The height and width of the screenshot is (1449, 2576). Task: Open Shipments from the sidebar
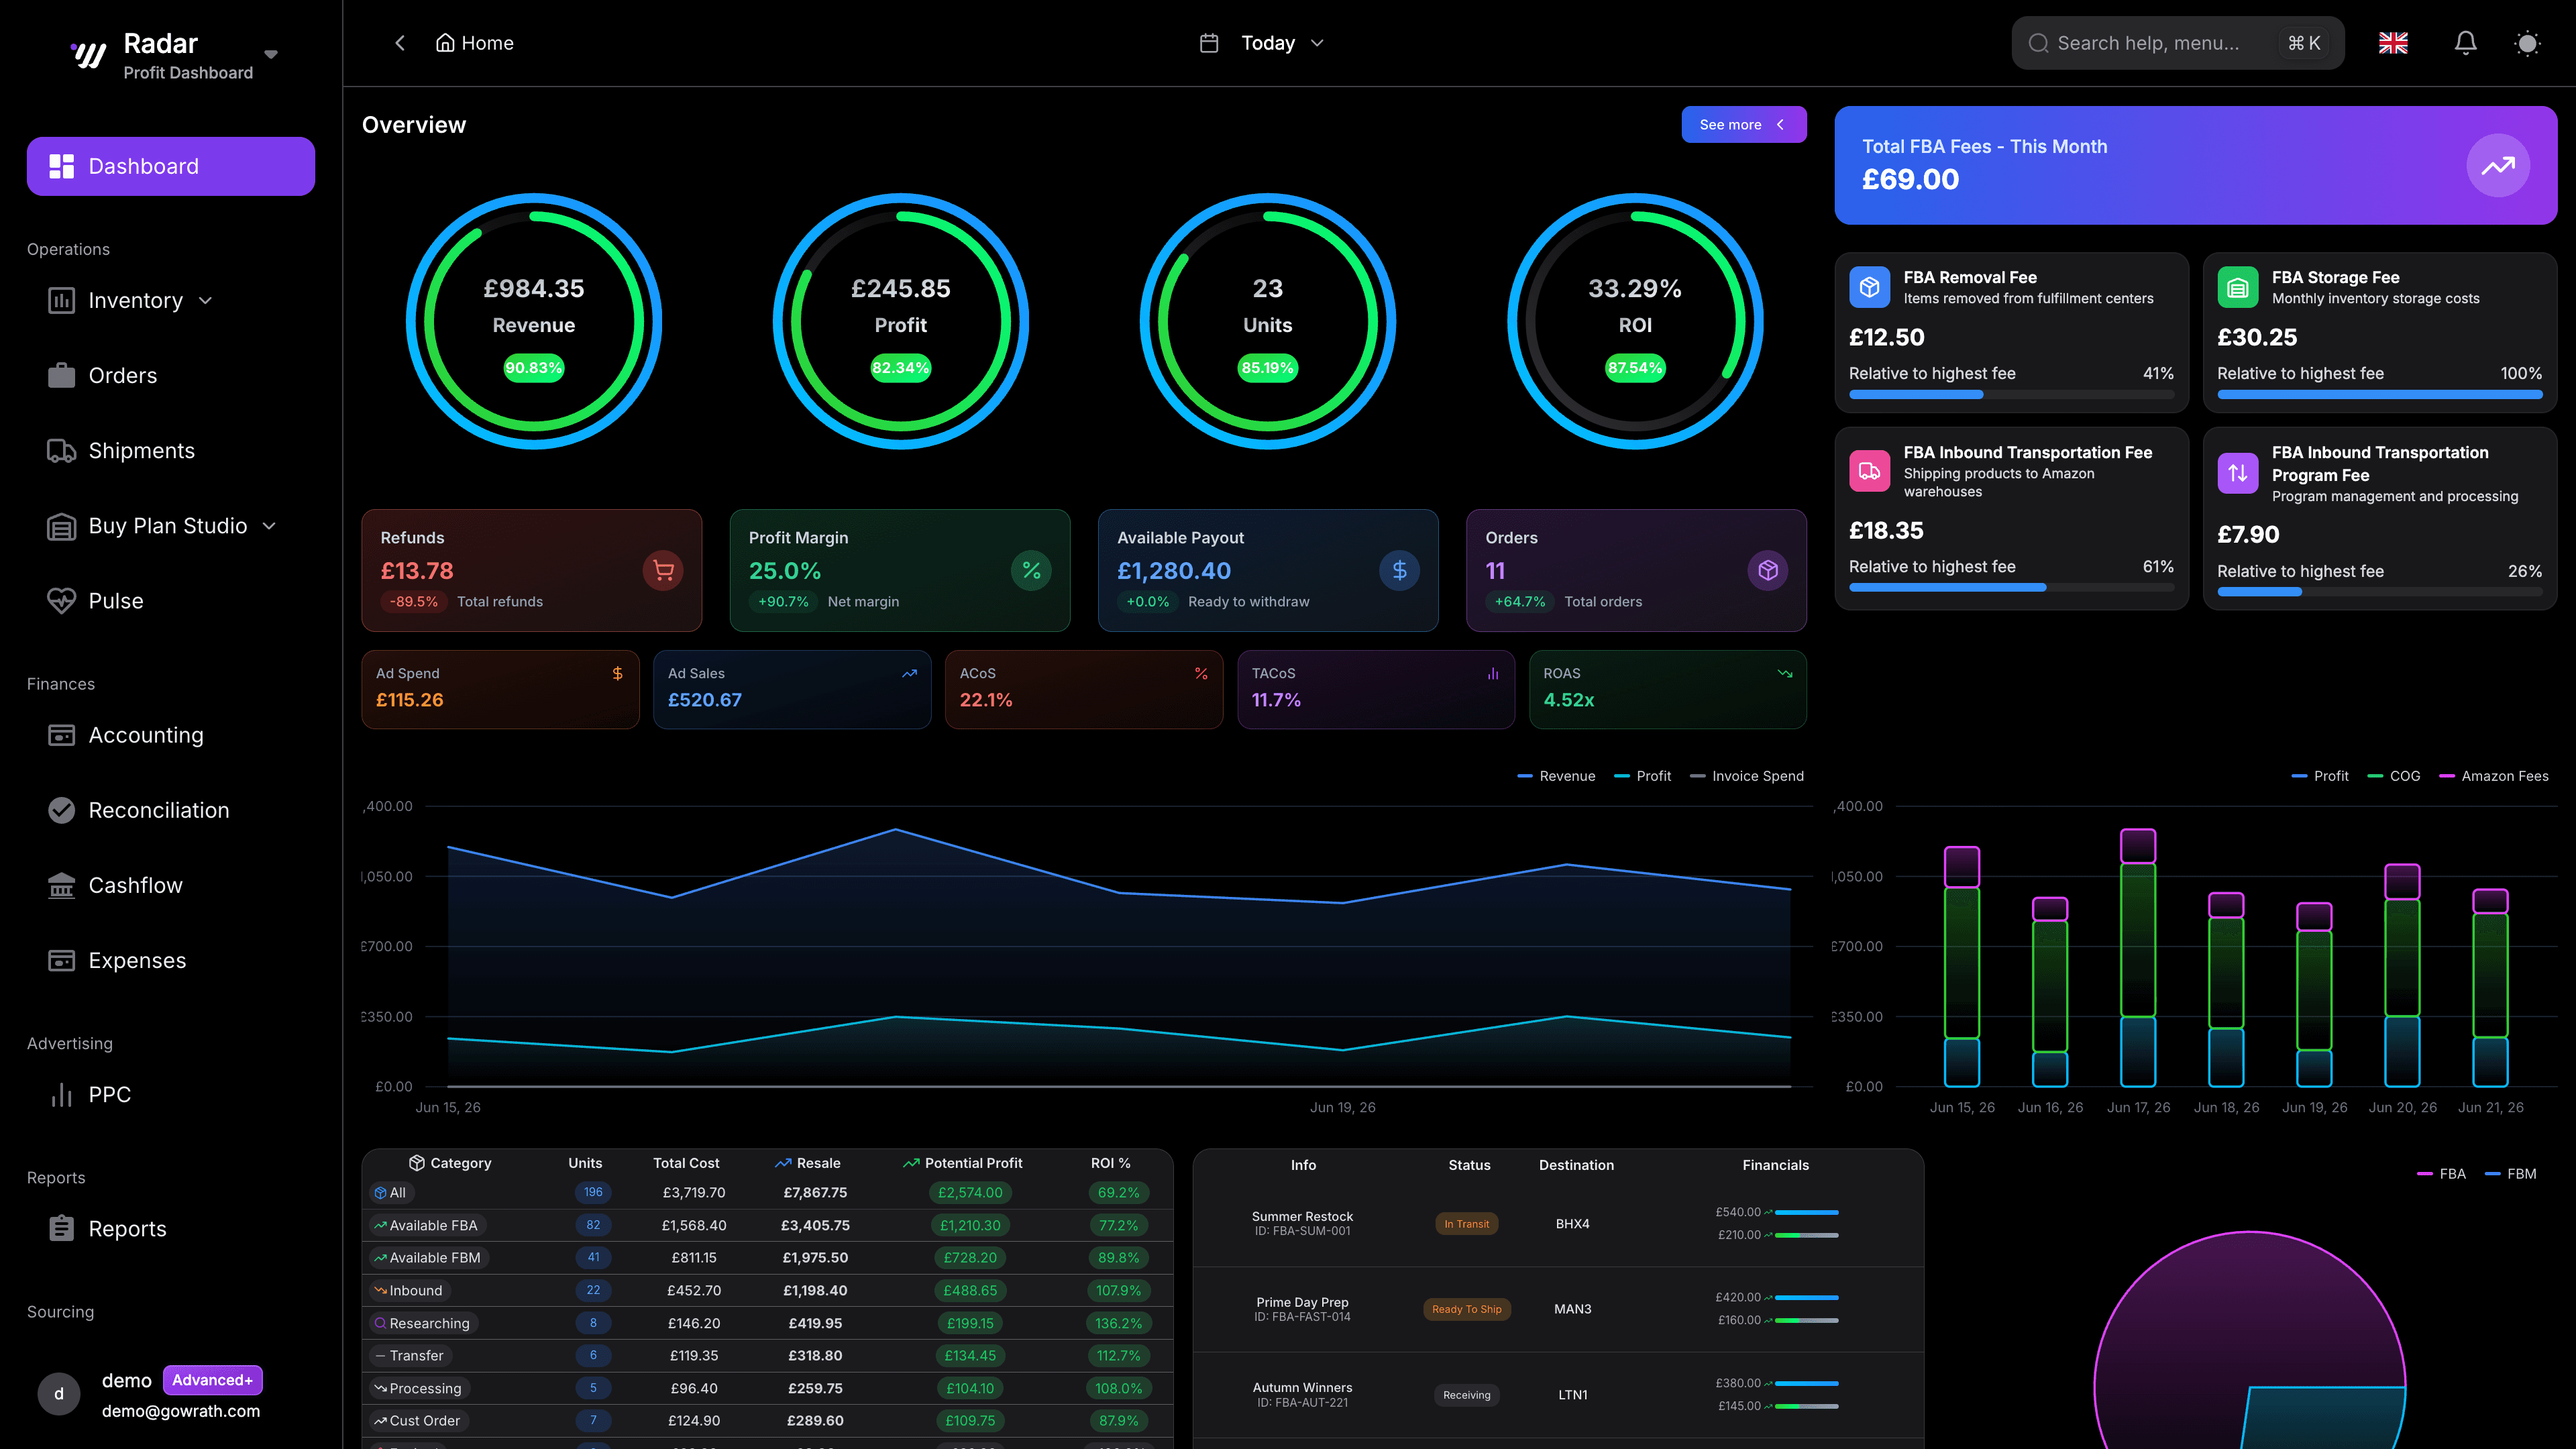pyautogui.click(x=121, y=451)
